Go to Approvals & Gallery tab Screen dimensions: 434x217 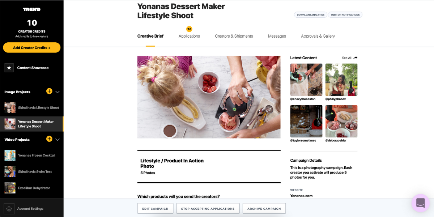click(x=318, y=36)
